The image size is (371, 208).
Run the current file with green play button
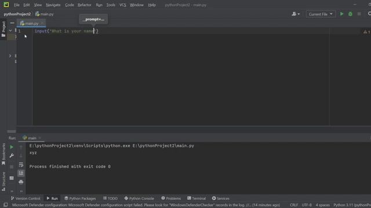point(341,14)
